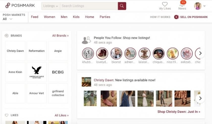
Task: Open the Parties menu item
Action: [x=105, y=17]
